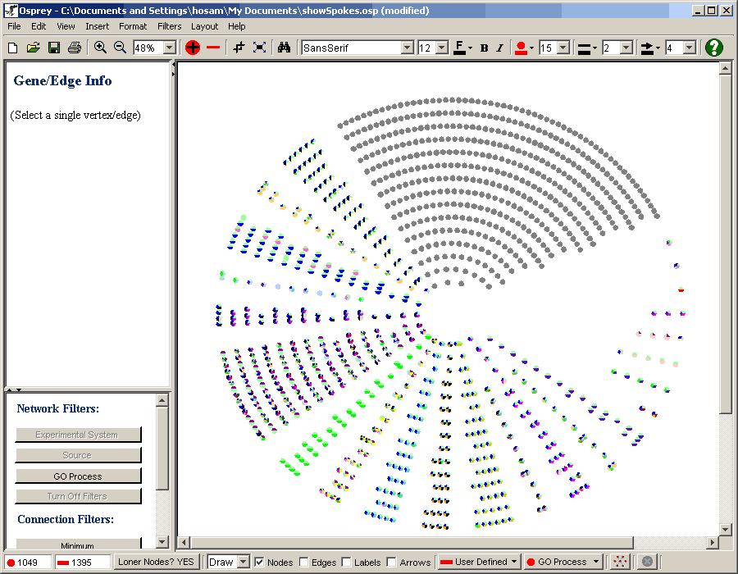Uncheck the Nodes checkbox
This screenshot has width=738, height=574.
coord(259,563)
